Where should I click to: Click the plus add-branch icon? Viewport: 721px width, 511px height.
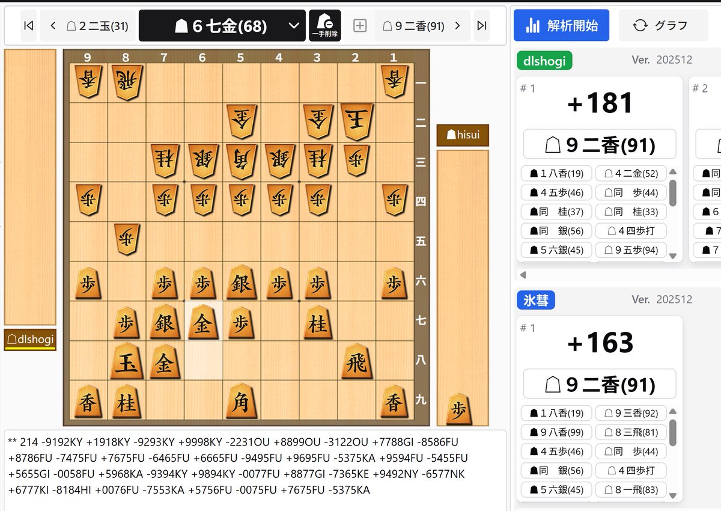(x=360, y=25)
